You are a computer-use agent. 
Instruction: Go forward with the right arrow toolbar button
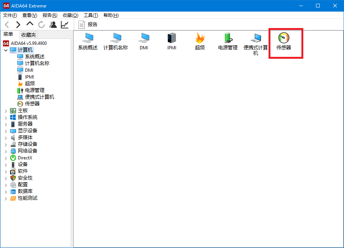click(18, 25)
